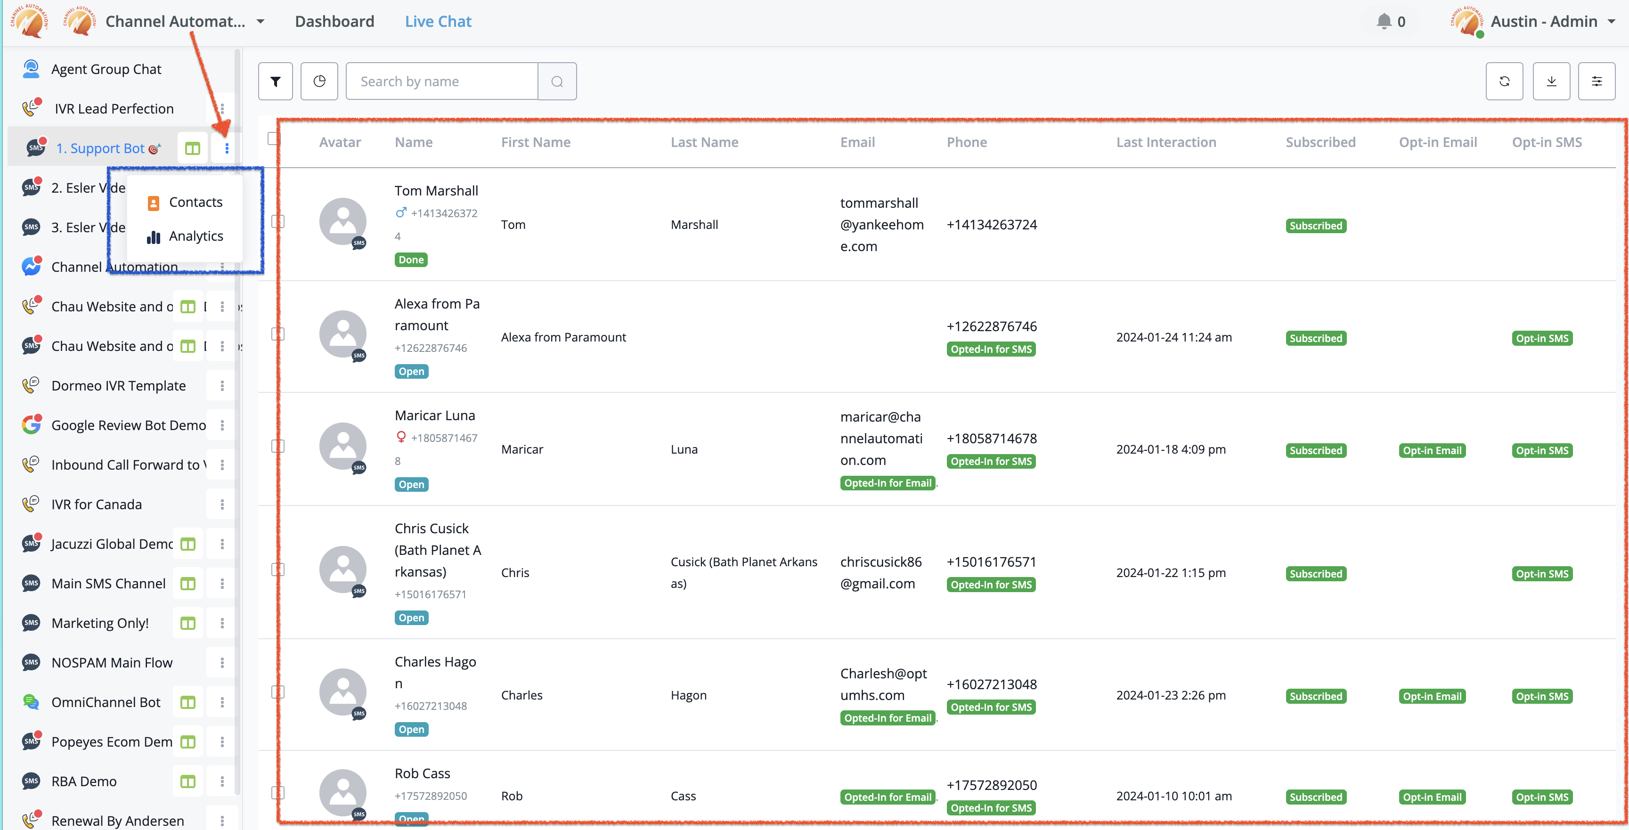Viewport: 1629px width, 830px height.
Task: Click the Search by name field
Action: 441,81
